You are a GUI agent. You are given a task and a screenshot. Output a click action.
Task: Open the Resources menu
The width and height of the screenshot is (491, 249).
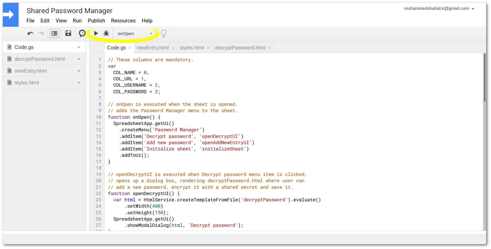[x=123, y=21]
